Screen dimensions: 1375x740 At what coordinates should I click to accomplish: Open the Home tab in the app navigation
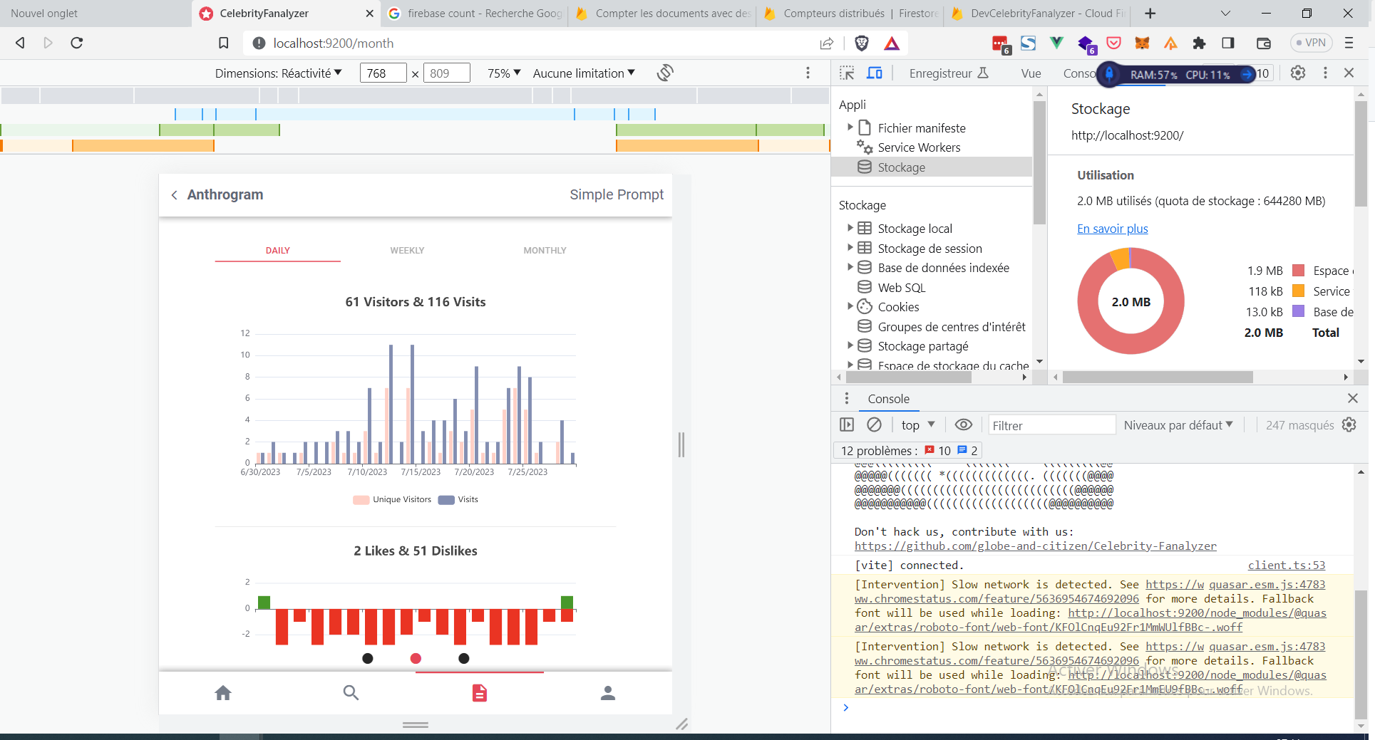(223, 692)
